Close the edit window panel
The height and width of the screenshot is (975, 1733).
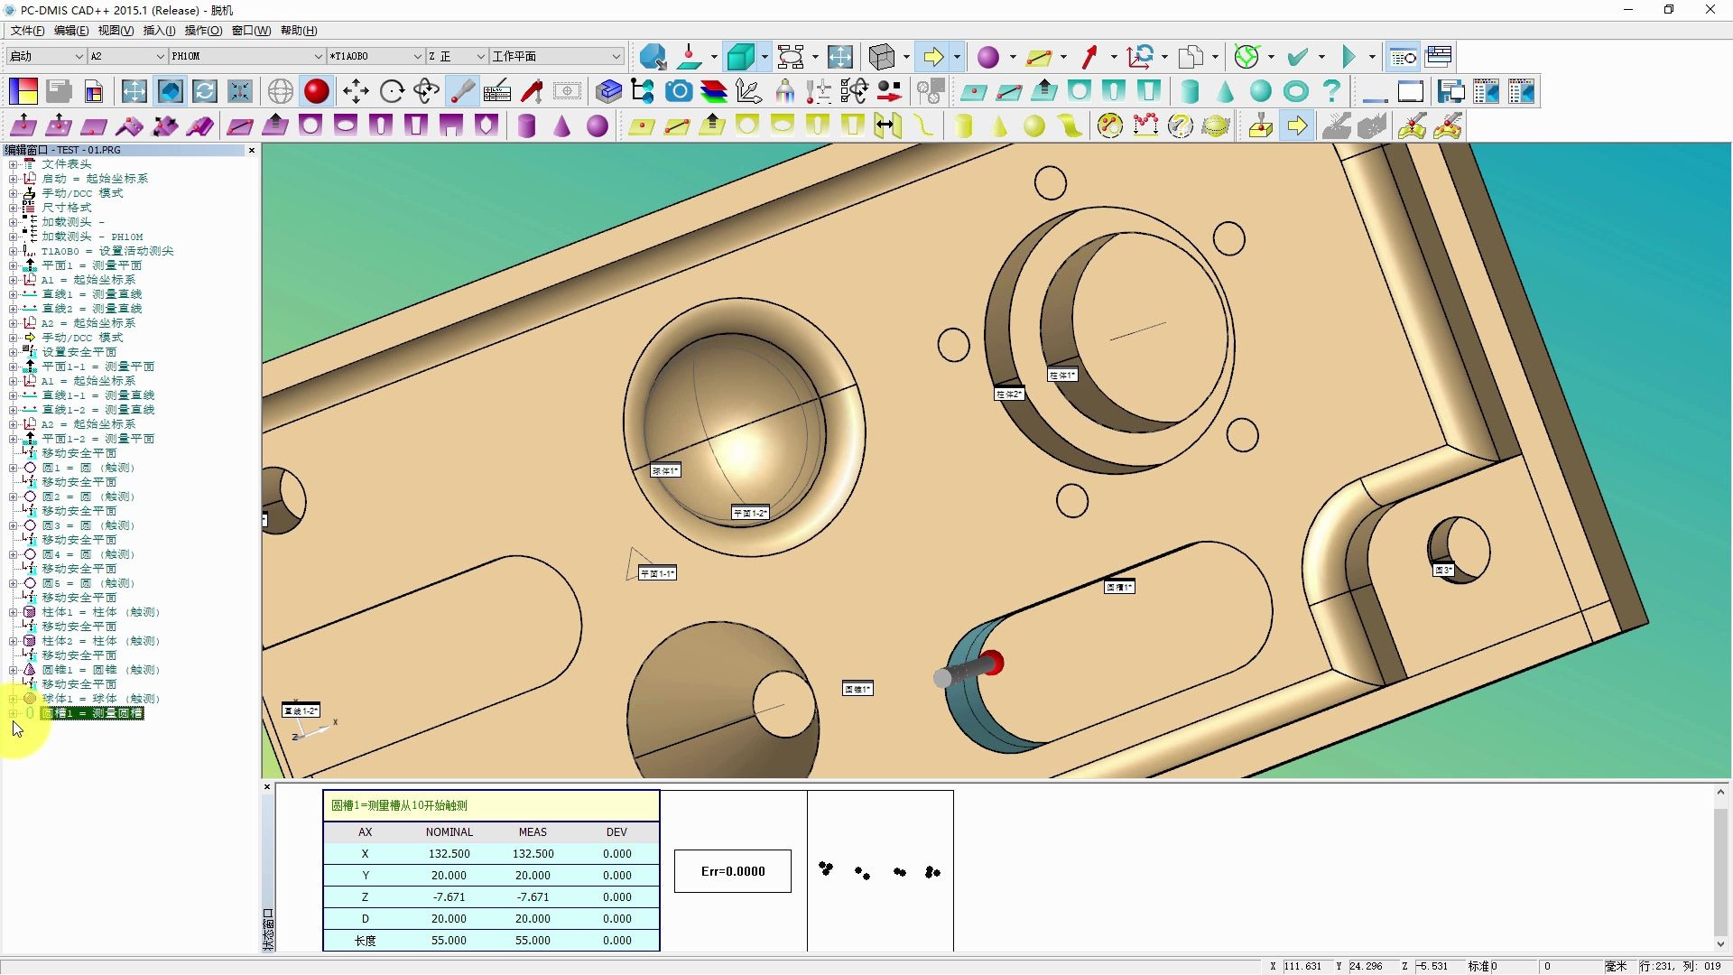(252, 150)
